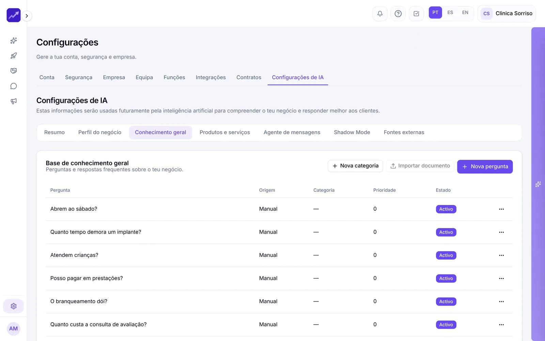Click the app logo with trending arrow
Viewport: 545px width, 341px height.
14,15
